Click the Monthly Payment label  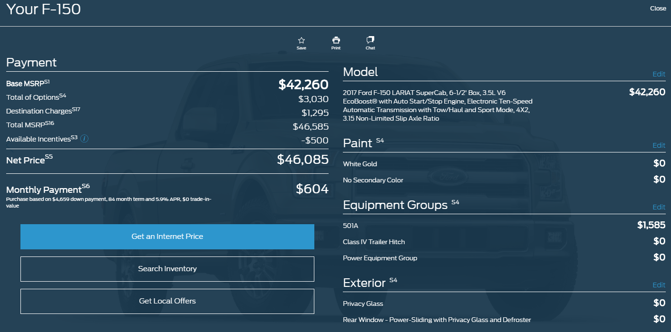48,189
